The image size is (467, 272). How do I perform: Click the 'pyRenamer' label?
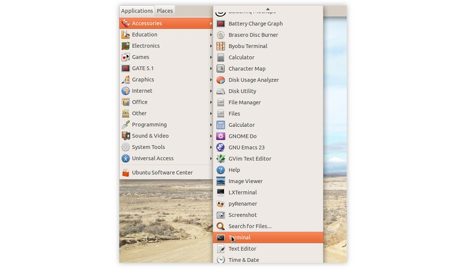pyautogui.click(x=242, y=204)
